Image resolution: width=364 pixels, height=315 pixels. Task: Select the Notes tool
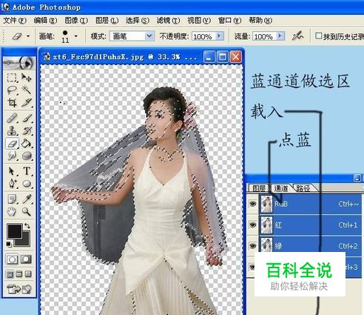(12, 199)
